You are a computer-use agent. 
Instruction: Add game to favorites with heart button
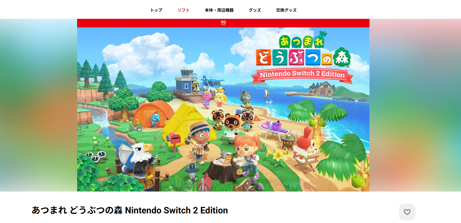[x=407, y=212]
